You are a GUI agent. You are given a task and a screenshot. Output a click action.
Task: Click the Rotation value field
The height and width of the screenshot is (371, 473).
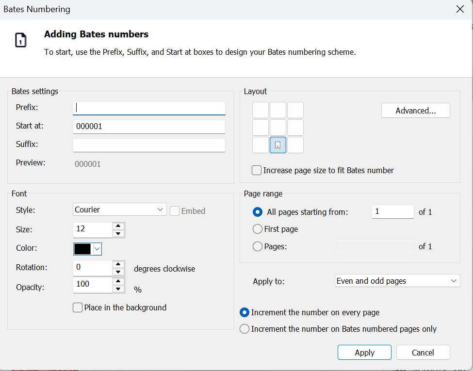[x=93, y=268]
